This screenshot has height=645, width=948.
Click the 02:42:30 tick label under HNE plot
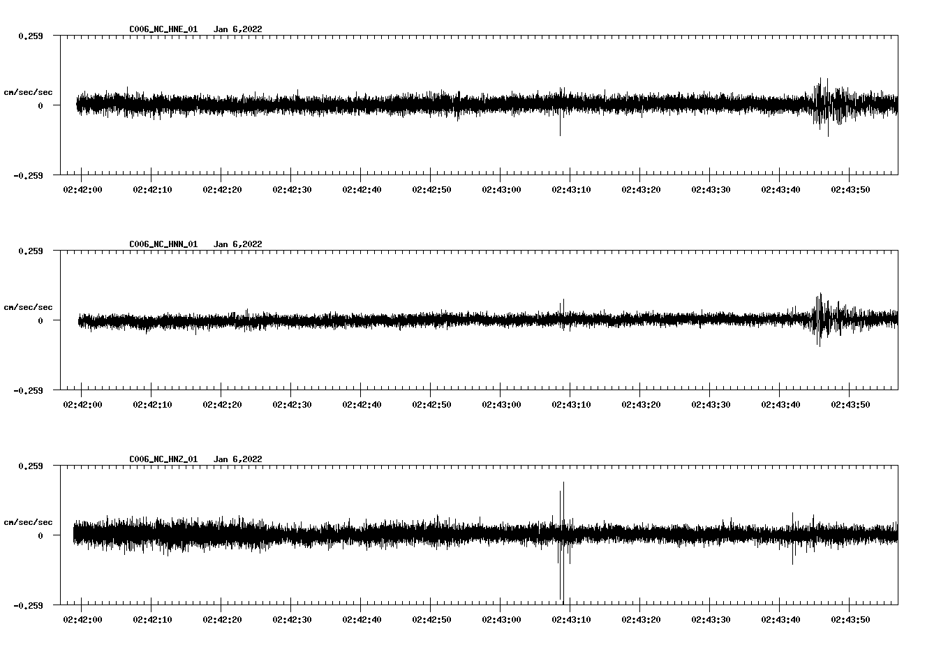pos(292,189)
